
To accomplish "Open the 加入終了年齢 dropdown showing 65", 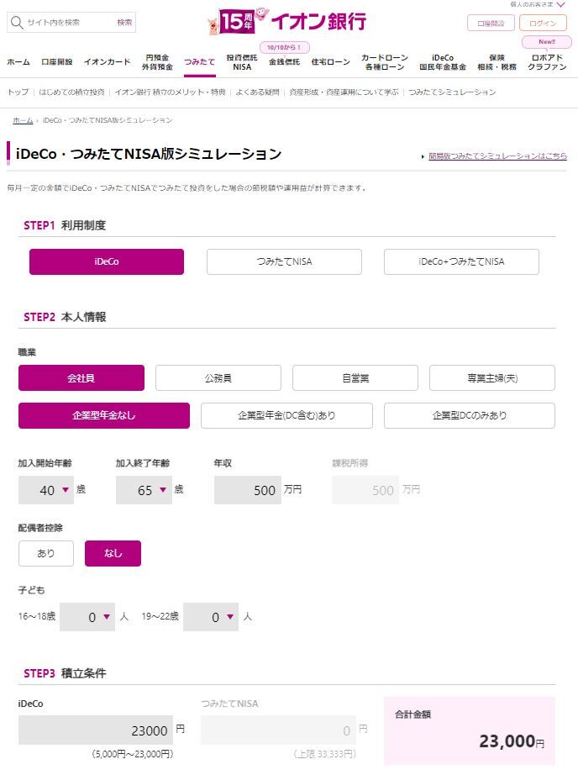I will coord(144,490).
